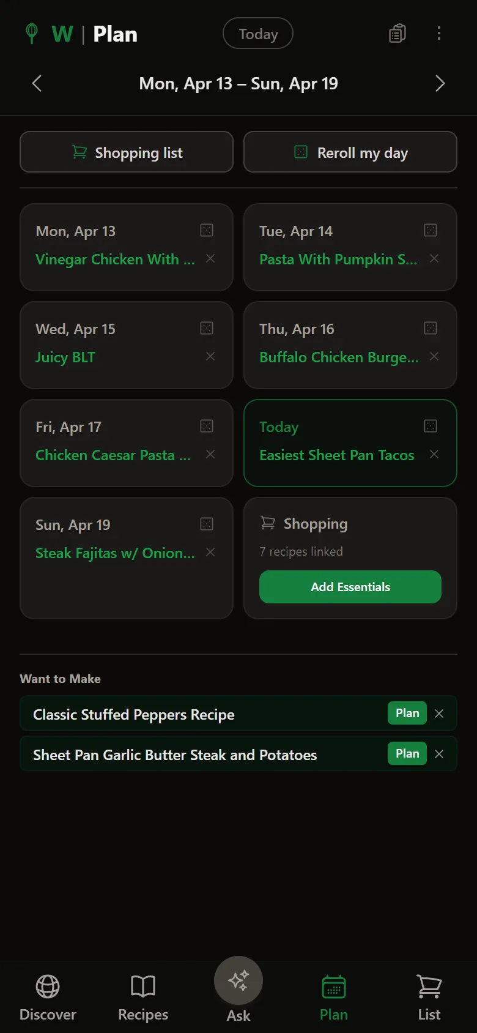
Task: Dismiss Classic Stuffed Peppers from Want to Make
Action: click(439, 714)
